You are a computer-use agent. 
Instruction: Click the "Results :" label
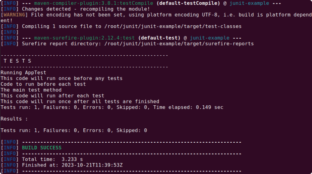coord(14,118)
